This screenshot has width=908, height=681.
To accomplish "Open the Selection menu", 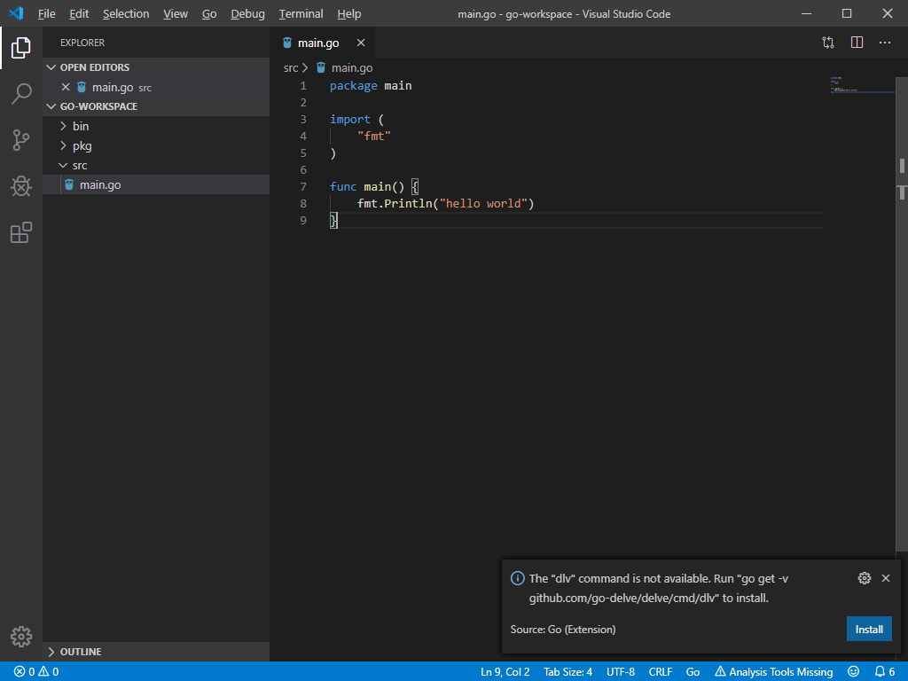I will click(126, 13).
